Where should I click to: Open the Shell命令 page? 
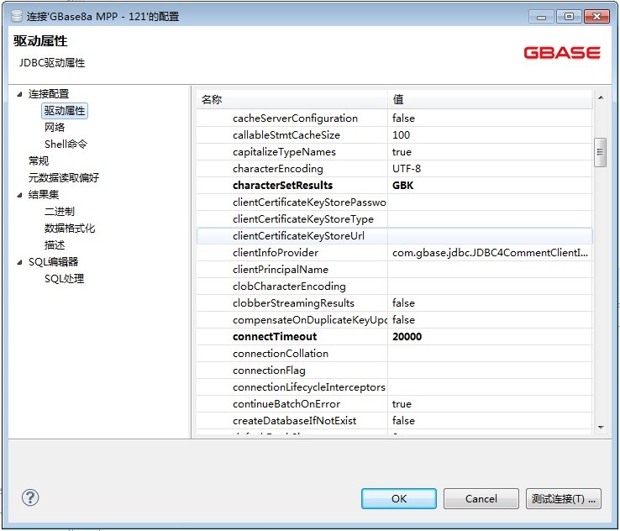click(66, 145)
